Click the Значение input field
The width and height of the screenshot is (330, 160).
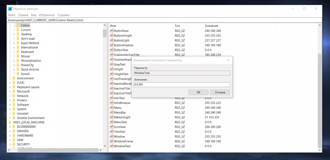pyautogui.click(x=182, y=85)
